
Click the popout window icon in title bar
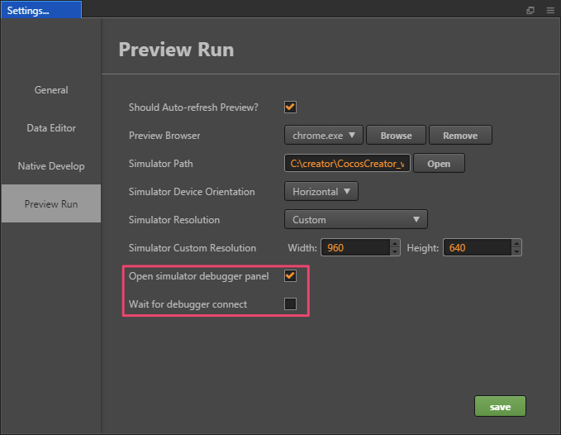pyautogui.click(x=530, y=10)
